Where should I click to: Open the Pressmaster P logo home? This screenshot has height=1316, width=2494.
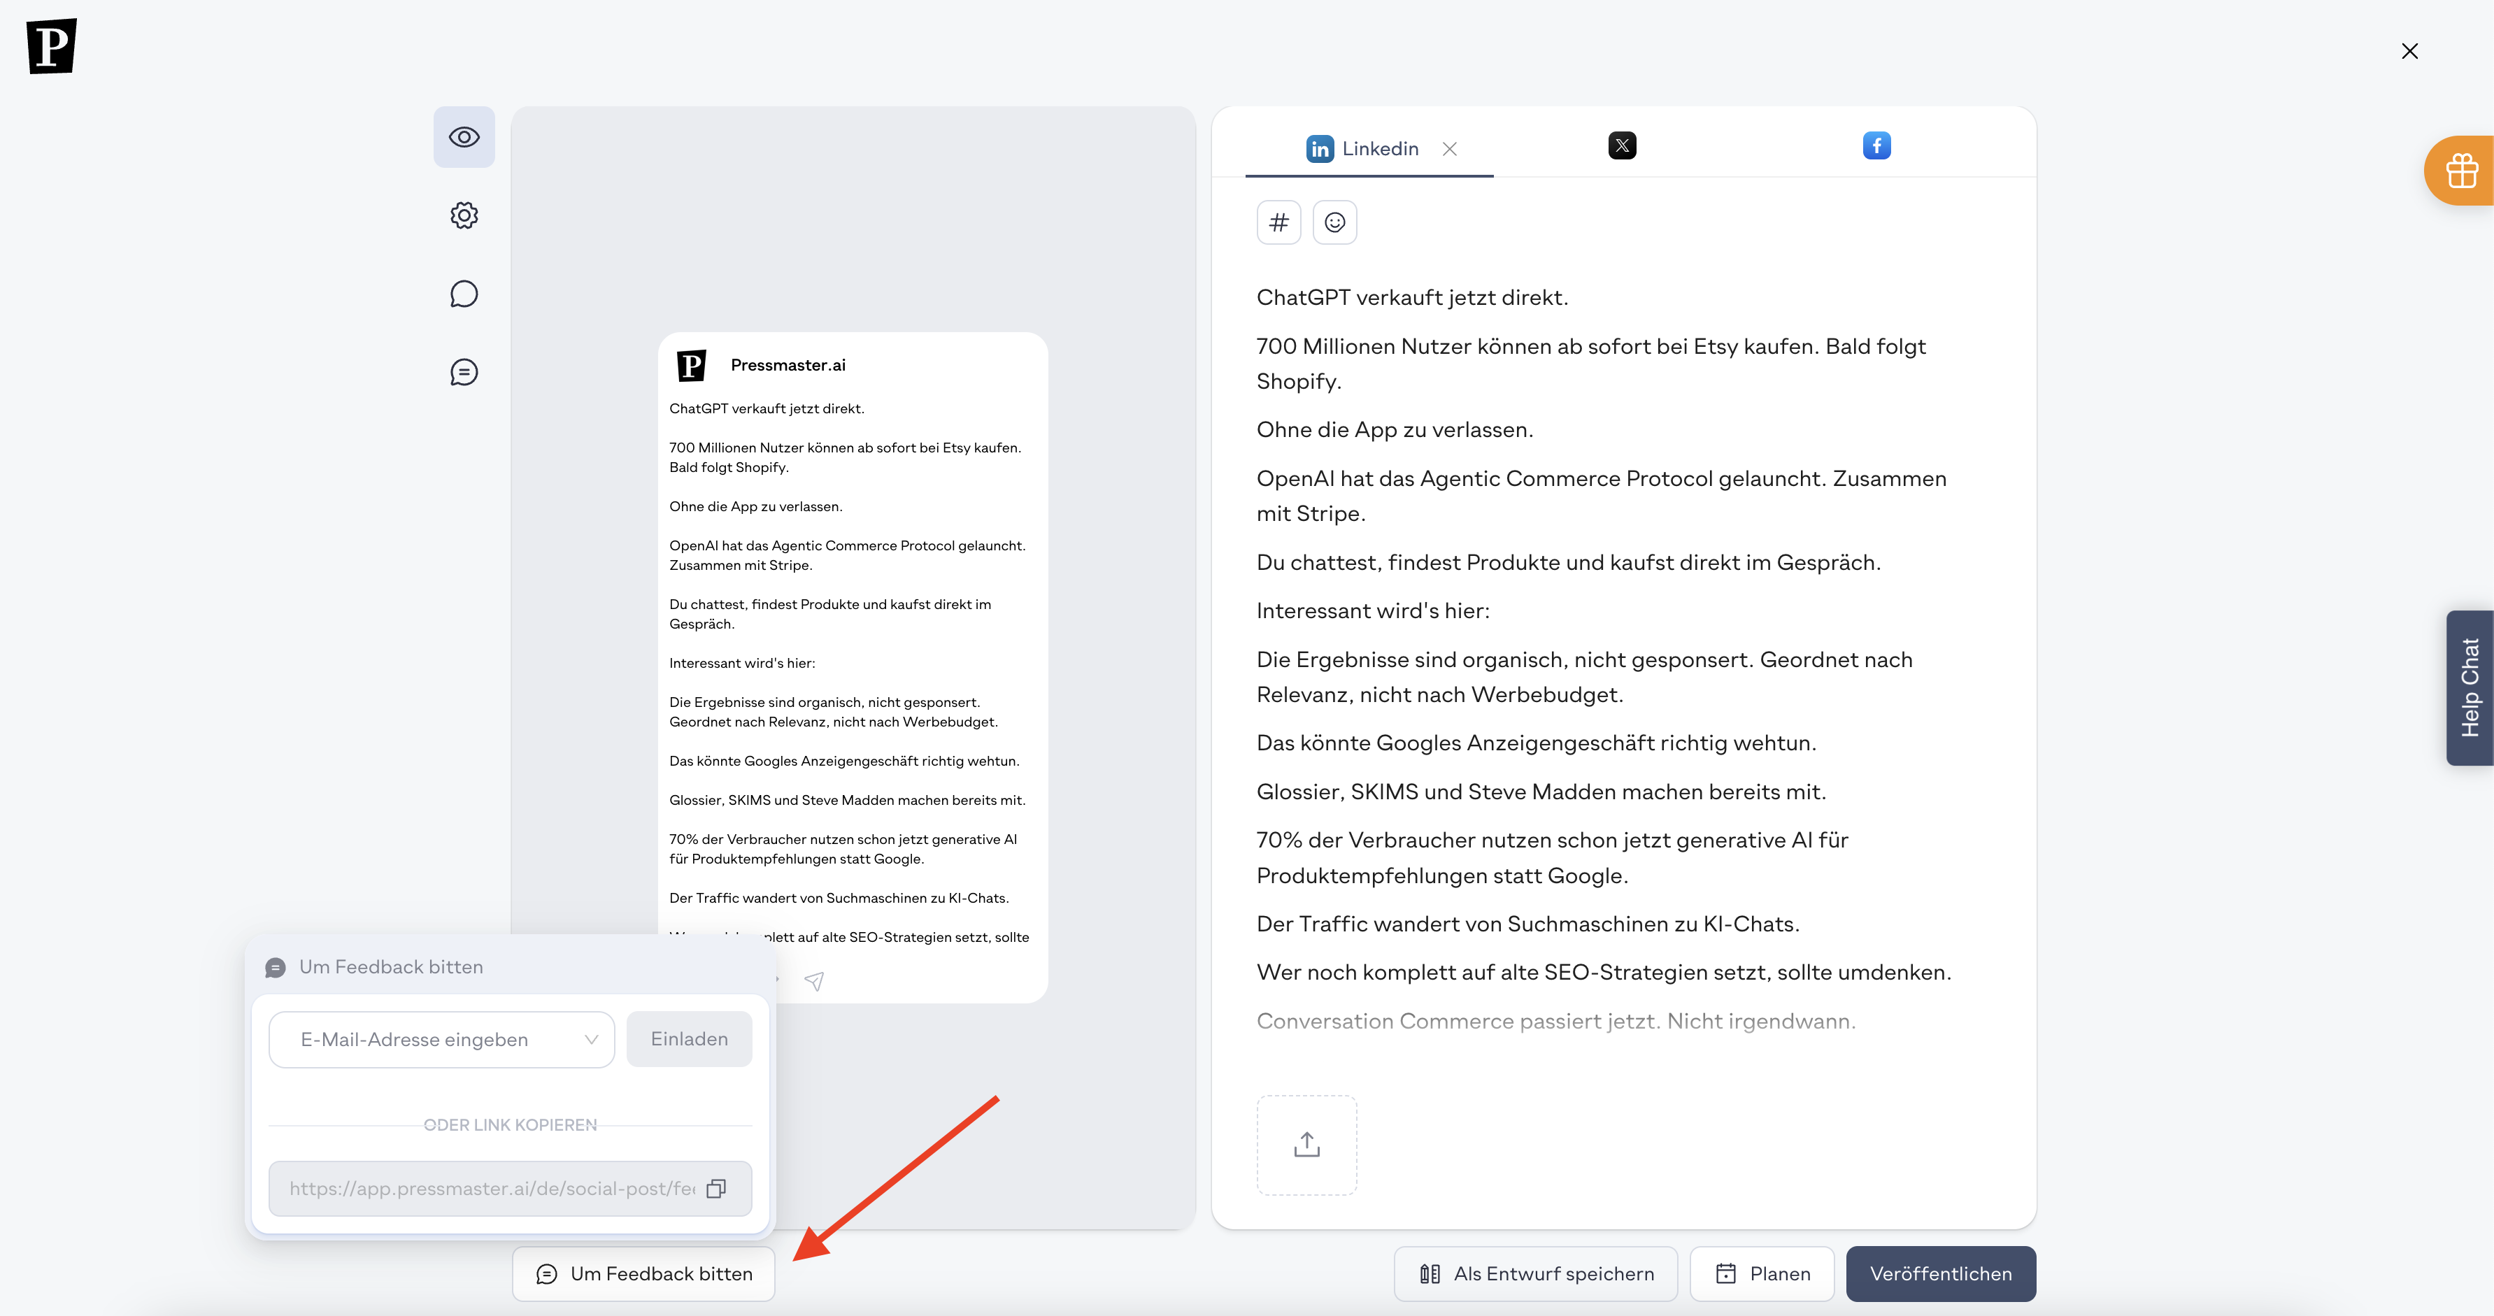(x=51, y=46)
